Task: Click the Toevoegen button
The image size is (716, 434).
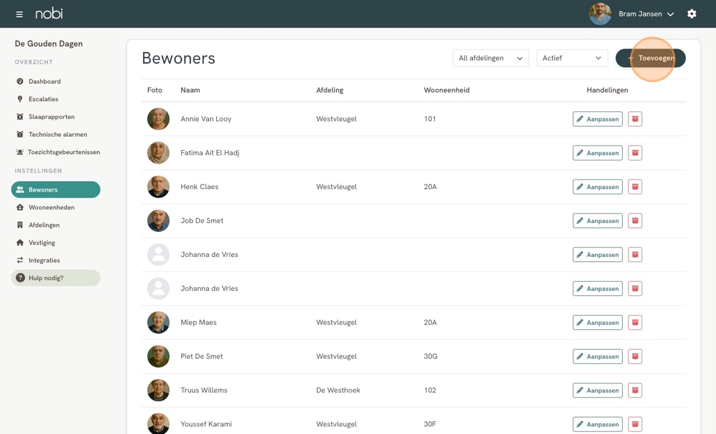Action: 650,58
